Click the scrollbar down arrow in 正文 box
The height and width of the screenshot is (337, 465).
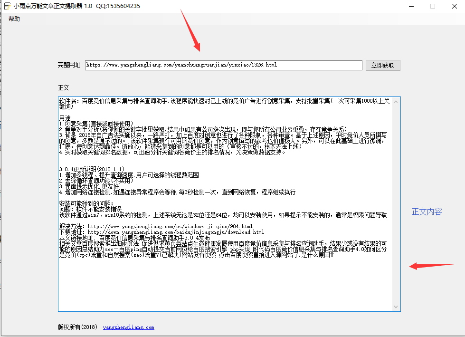[x=396, y=307]
